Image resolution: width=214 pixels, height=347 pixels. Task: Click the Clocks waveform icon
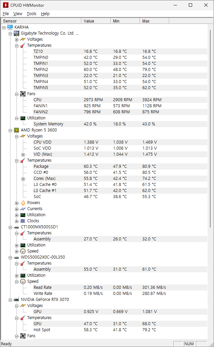pos(23,221)
